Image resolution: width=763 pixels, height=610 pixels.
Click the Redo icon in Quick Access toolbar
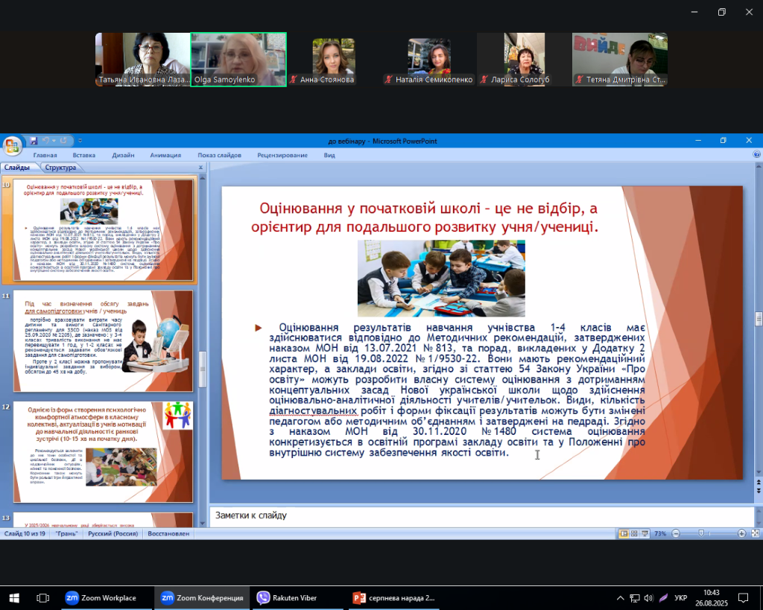pyautogui.click(x=63, y=141)
